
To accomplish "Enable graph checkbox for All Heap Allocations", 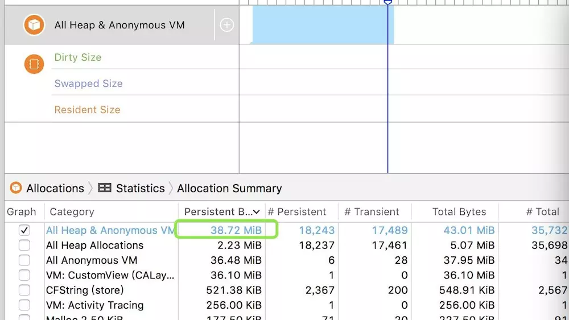I will [24, 246].
